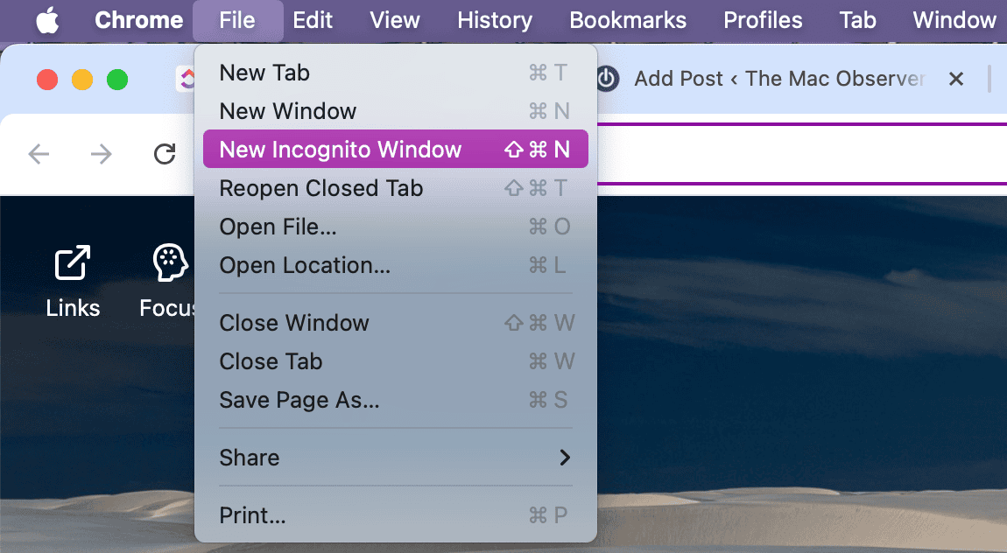Expand the Share submenu
Image resolution: width=1007 pixels, height=553 pixels.
pos(396,458)
